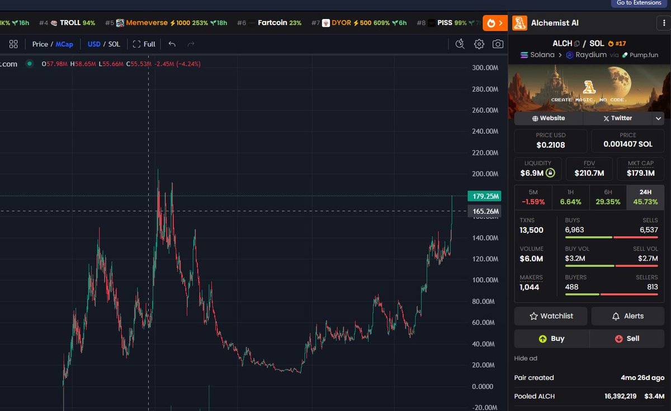Click the 0.001407 SOL price box
The height and width of the screenshot is (411, 671).
pos(628,141)
